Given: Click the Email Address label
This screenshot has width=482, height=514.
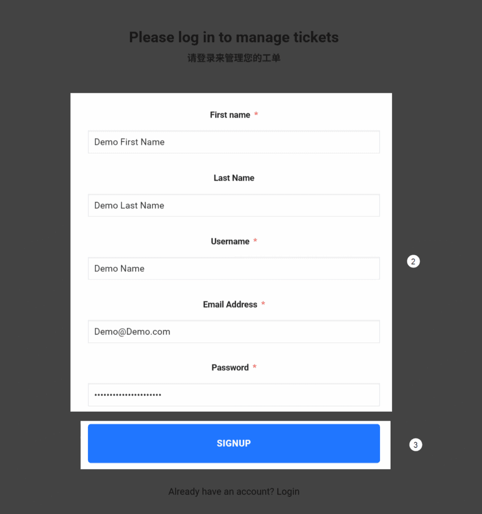Looking at the screenshot, I should (230, 305).
